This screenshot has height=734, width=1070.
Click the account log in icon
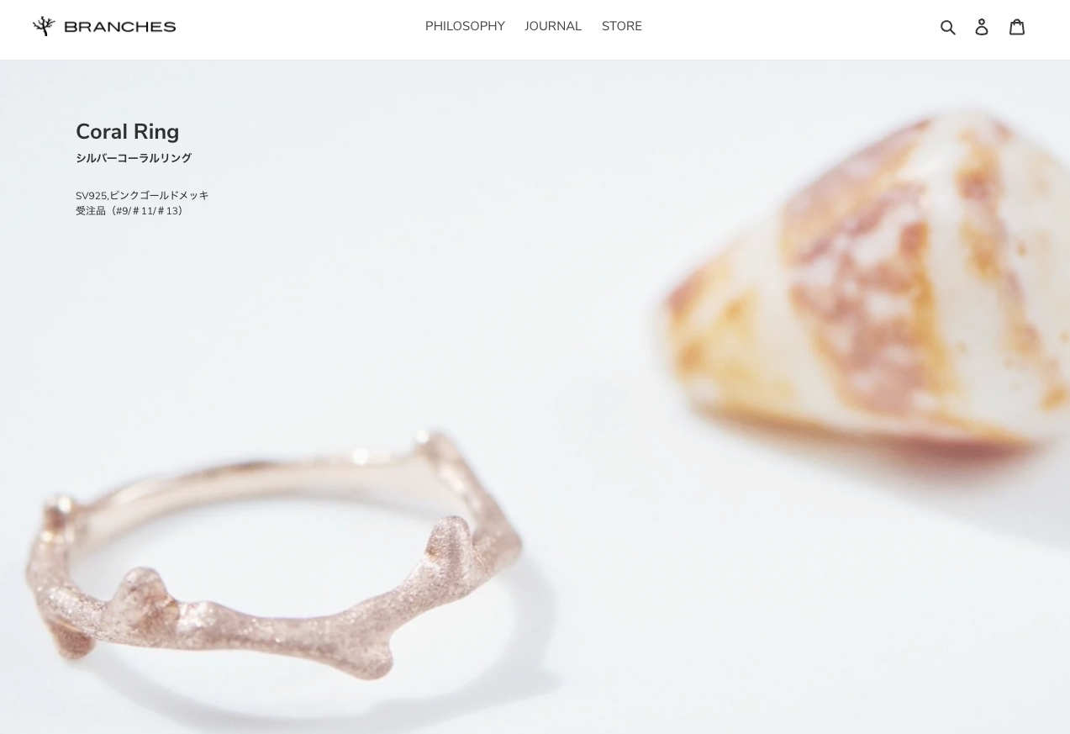point(982,27)
